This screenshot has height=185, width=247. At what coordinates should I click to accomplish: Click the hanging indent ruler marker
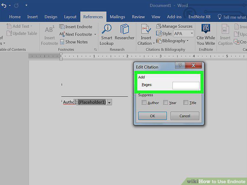[x=61, y=58]
